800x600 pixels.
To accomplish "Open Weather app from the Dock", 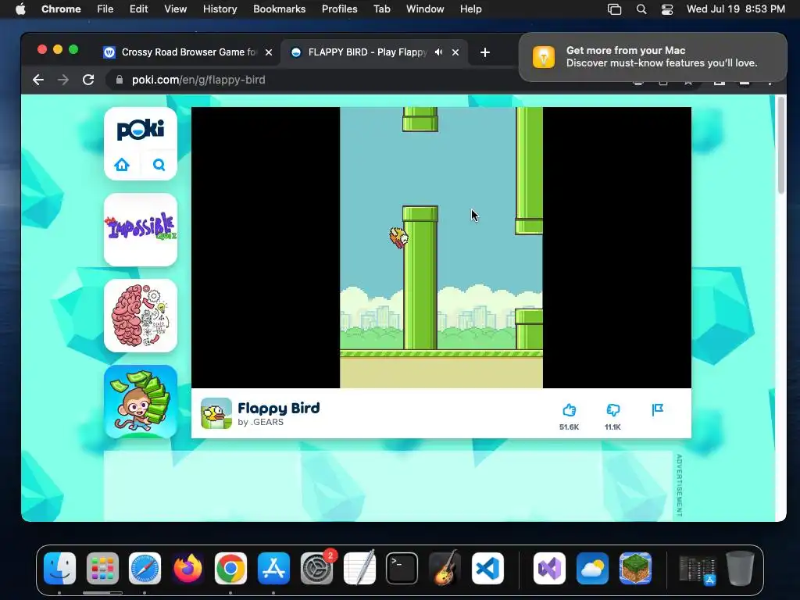I will pyautogui.click(x=592, y=569).
